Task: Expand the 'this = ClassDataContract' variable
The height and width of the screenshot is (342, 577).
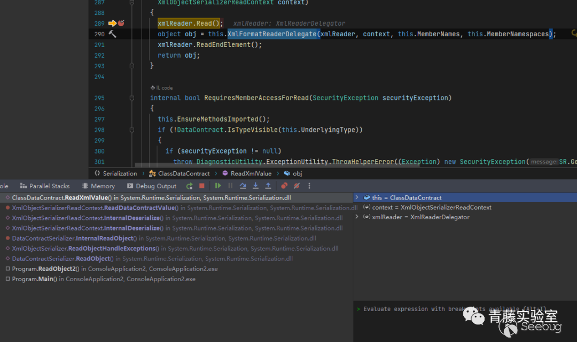Action: (357, 197)
